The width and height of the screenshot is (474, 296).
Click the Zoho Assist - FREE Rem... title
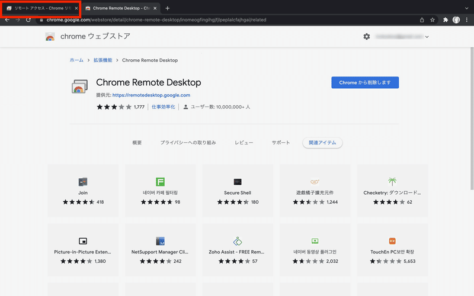[236, 252]
